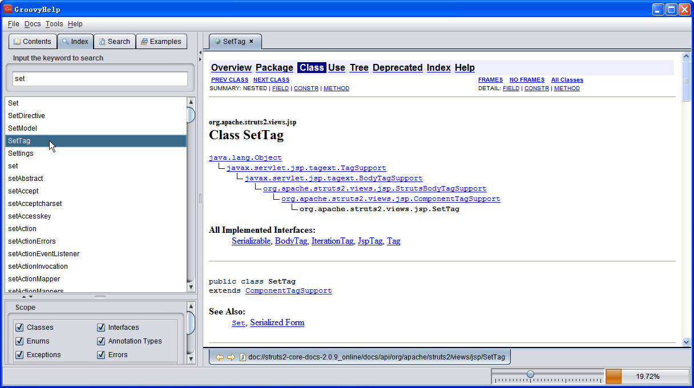Click the NO FRAMES link
694x388 pixels.
[527, 80]
